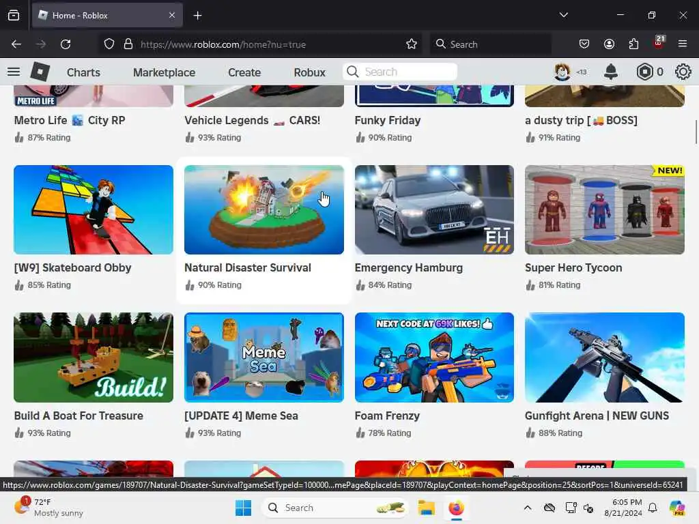
Task: Save page to Pocket icon
Action: pos(584,44)
